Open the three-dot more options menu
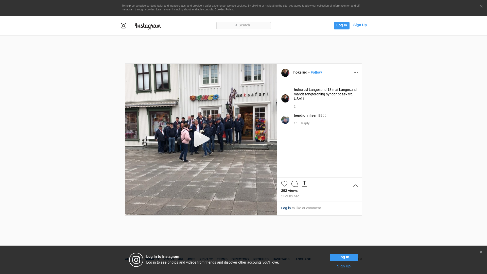The width and height of the screenshot is (487, 274). click(356, 73)
